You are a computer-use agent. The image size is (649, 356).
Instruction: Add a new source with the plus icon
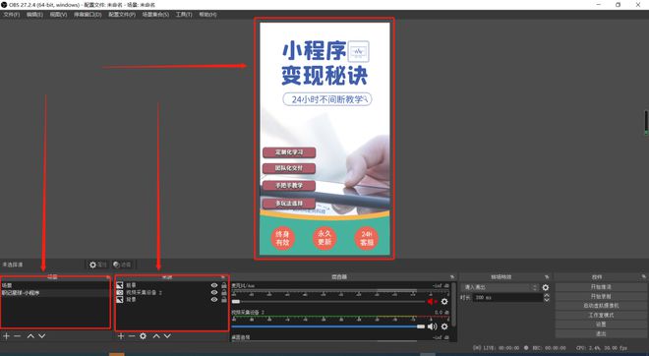(x=121, y=336)
